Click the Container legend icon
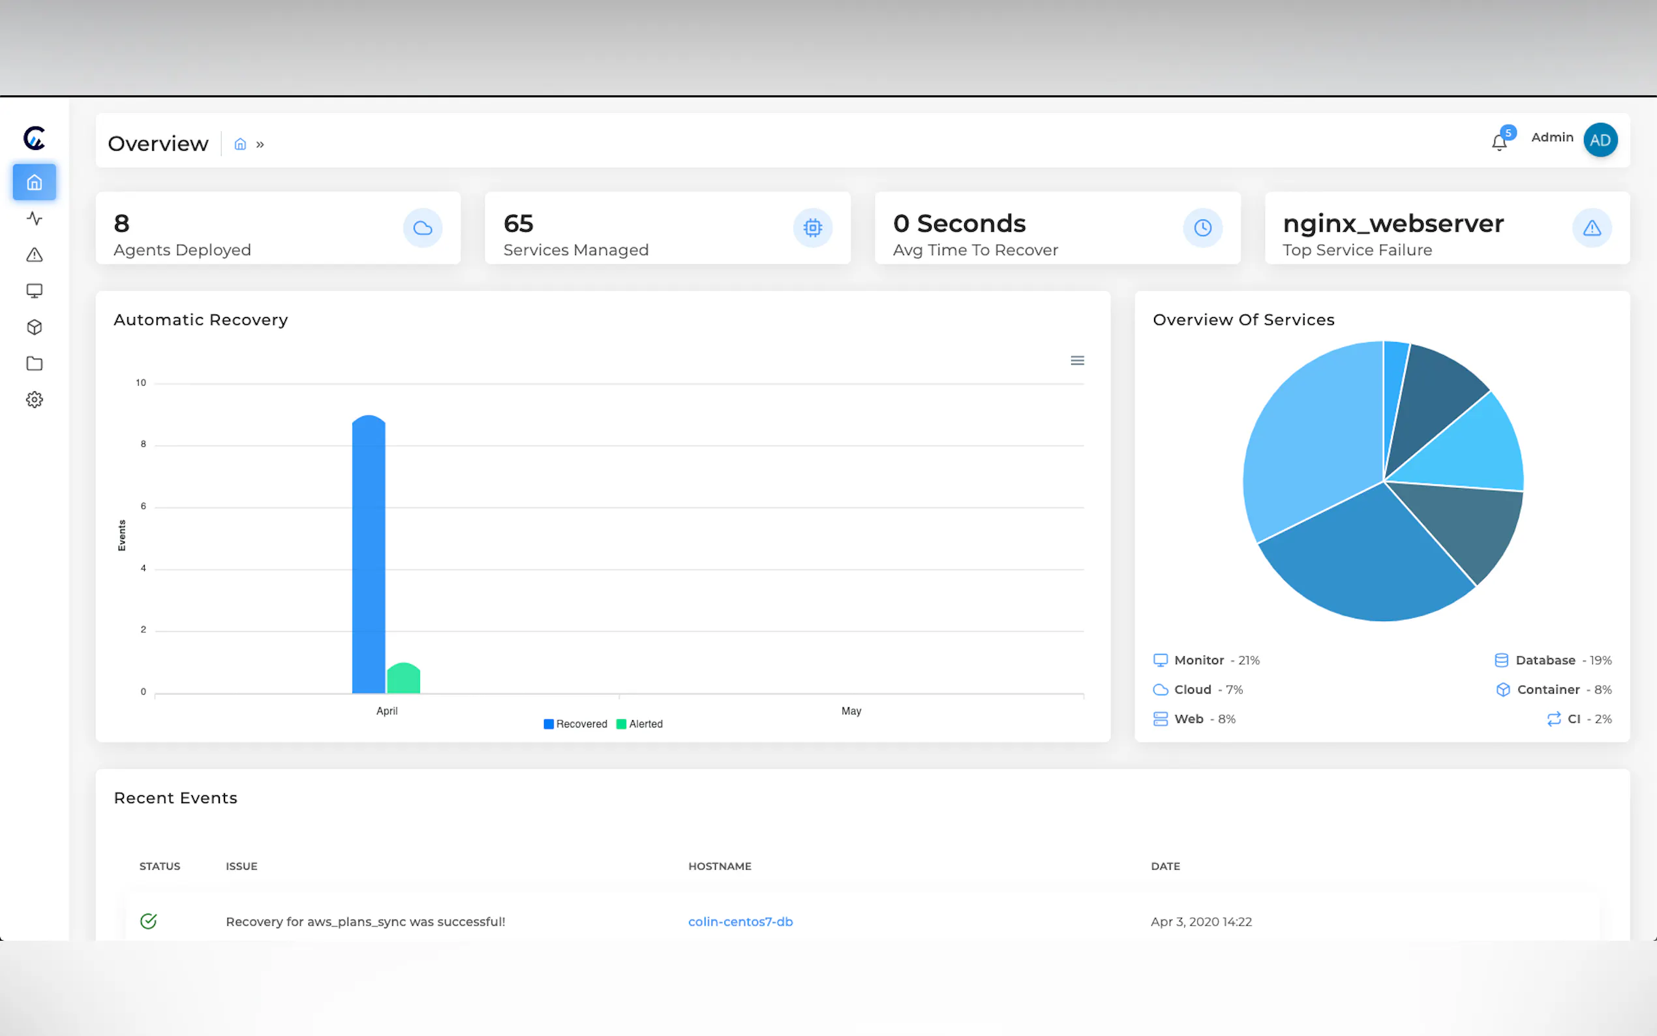Viewport: 1657px width, 1036px height. (1503, 690)
